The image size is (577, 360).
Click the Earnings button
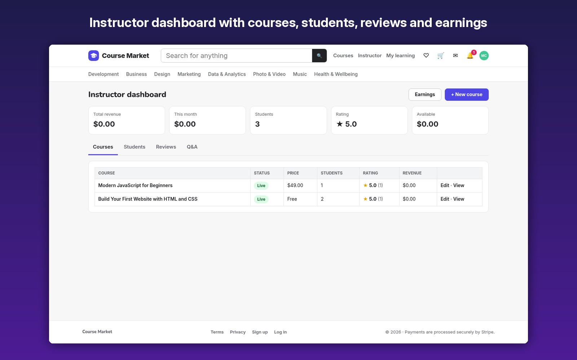point(425,95)
